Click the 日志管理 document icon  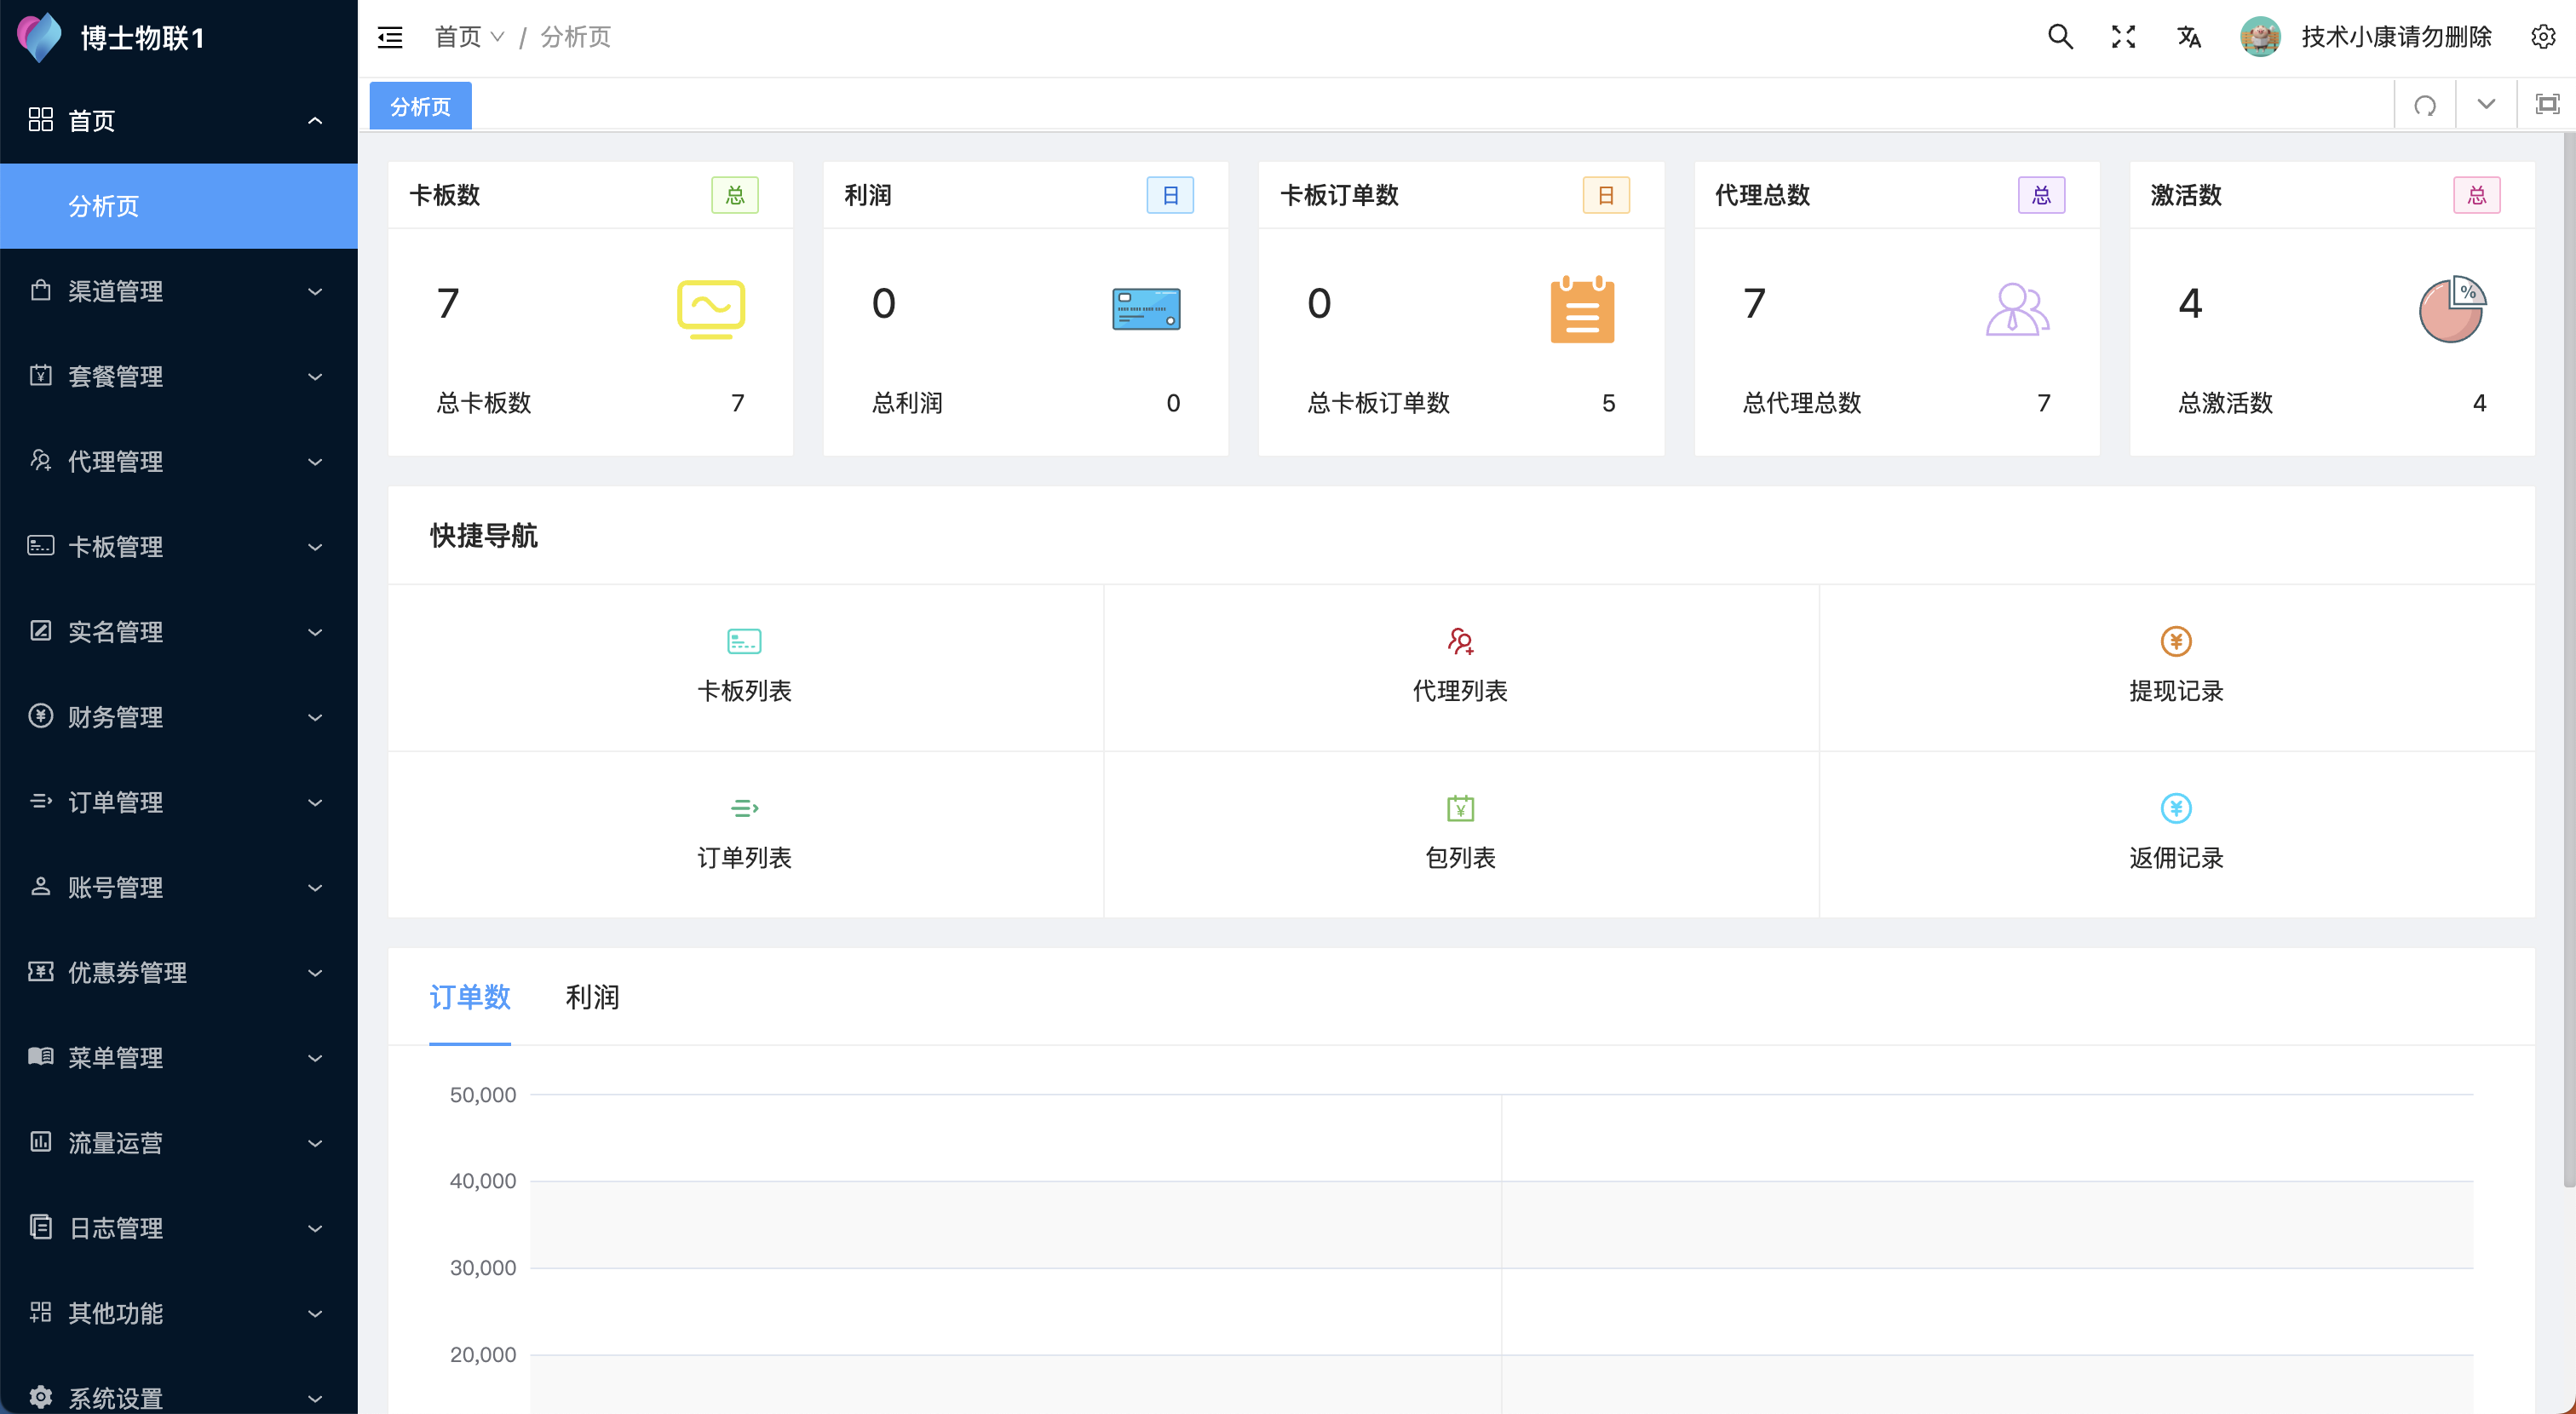(40, 1227)
